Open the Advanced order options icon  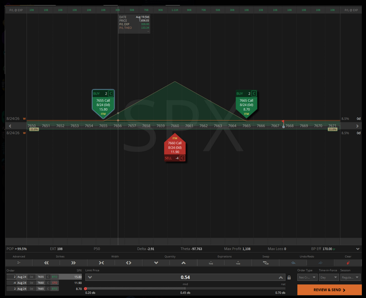click(x=19, y=263)
